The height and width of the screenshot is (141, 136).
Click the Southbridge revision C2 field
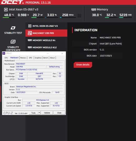pyautogui.click(x=60, y=76)
